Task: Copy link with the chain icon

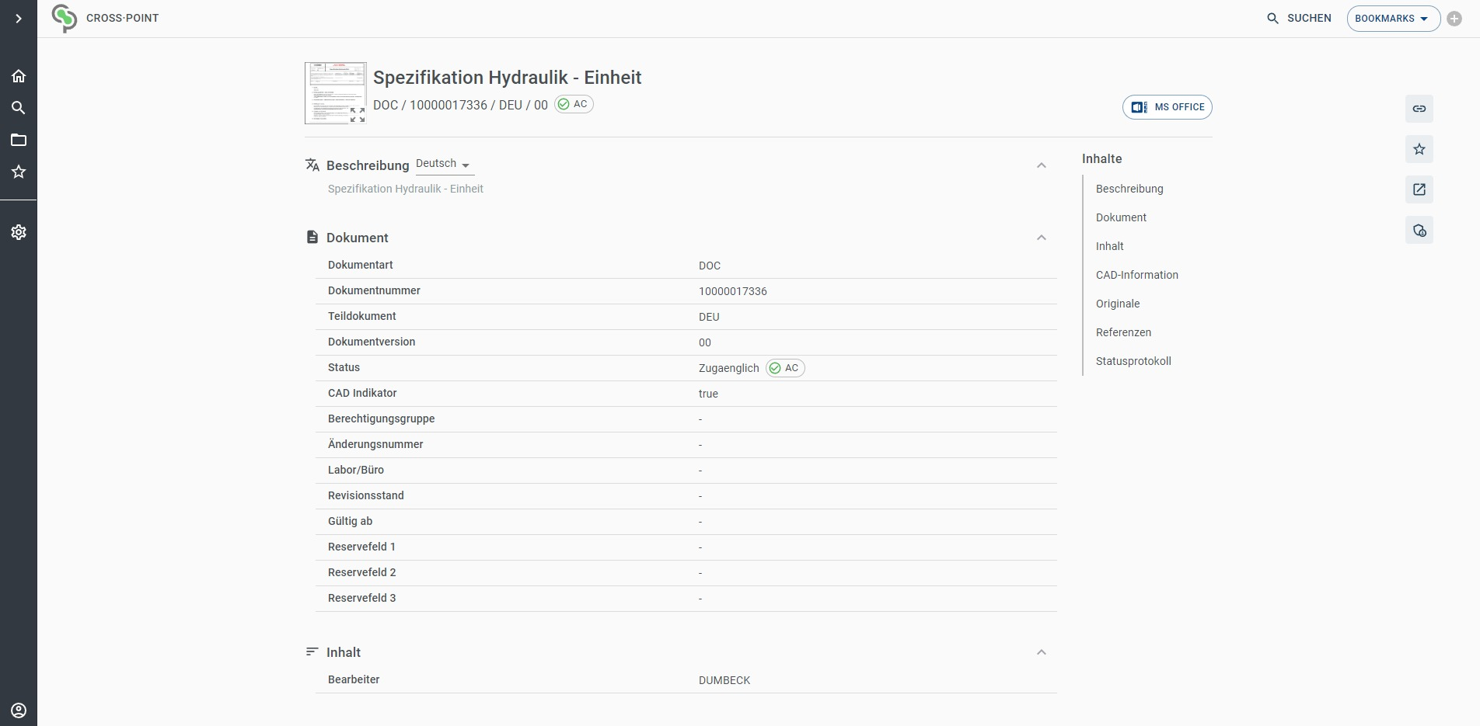Action: pyautogui.click(x=1419, y=109)
